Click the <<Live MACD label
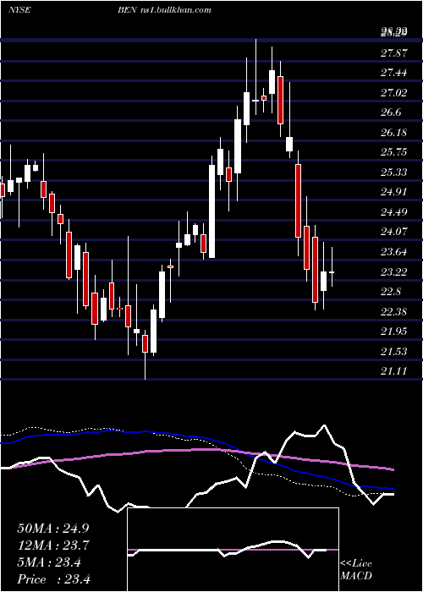This screenshot has width=423, height=592. pos(356,570)
